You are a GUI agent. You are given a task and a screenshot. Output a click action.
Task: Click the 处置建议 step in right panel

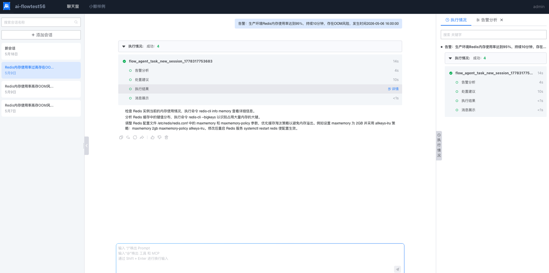[496, 91]
